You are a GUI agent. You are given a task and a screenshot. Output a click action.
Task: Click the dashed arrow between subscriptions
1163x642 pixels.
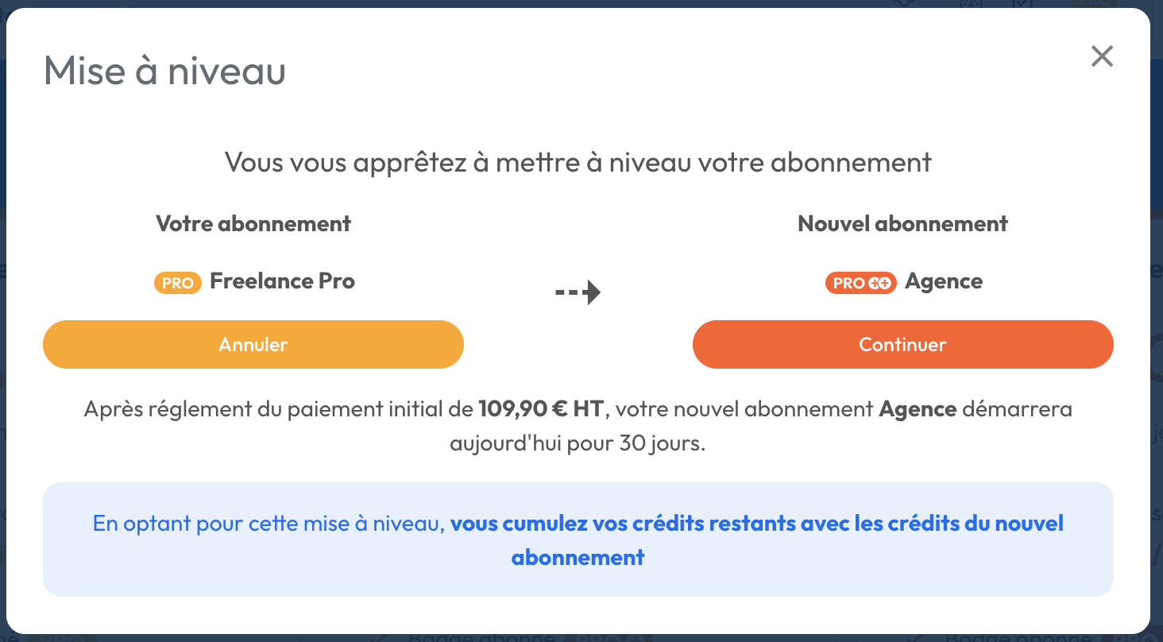click(578, 293)
